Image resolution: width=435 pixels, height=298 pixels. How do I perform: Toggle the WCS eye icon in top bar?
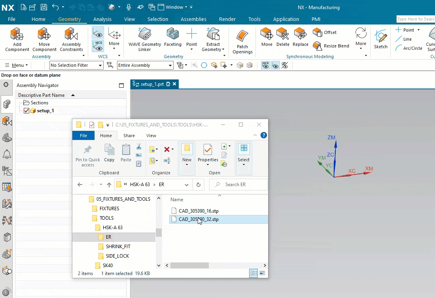point(275,65)
